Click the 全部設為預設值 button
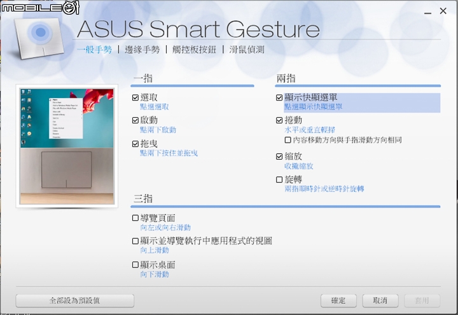Viewport: 458px width, 315px height. [x=75, y=300]
